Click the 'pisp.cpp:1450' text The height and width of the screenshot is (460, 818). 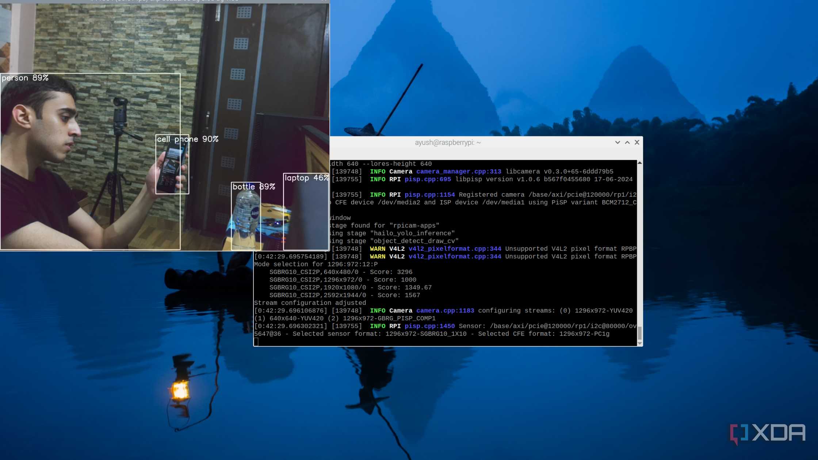[x=430, y=326]
